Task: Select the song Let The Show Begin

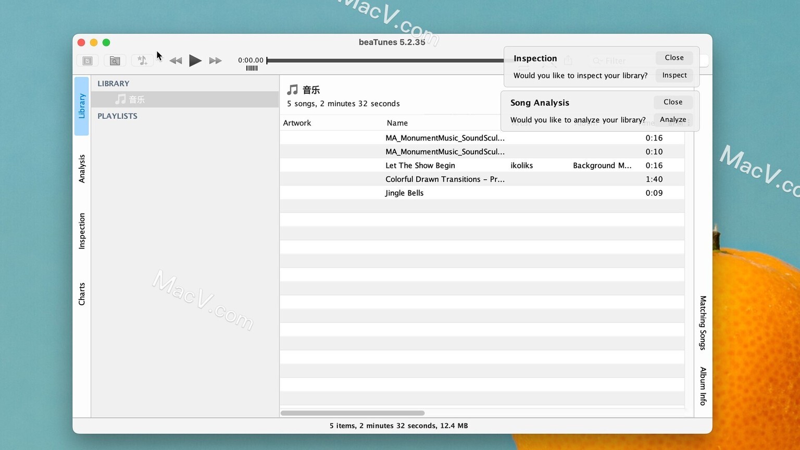Action: coord(420,165)
